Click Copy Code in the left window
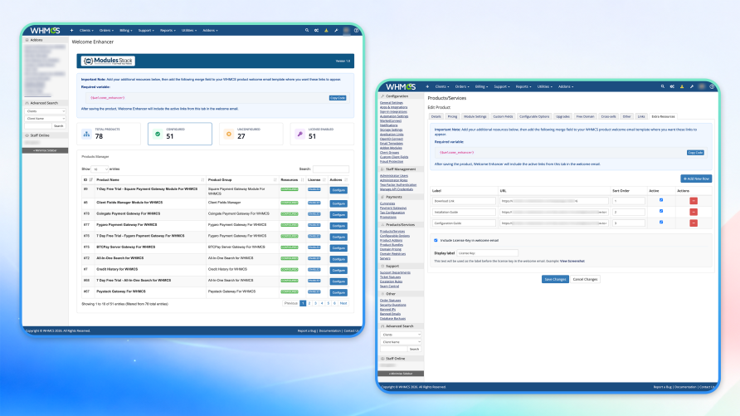Viewport: 740px width, 416px height. click(x=338, y=98)
